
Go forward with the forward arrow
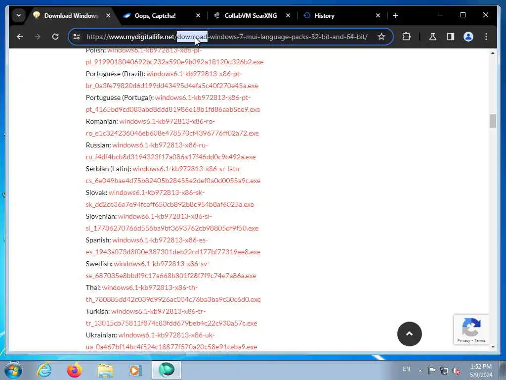tap(38, 37)
